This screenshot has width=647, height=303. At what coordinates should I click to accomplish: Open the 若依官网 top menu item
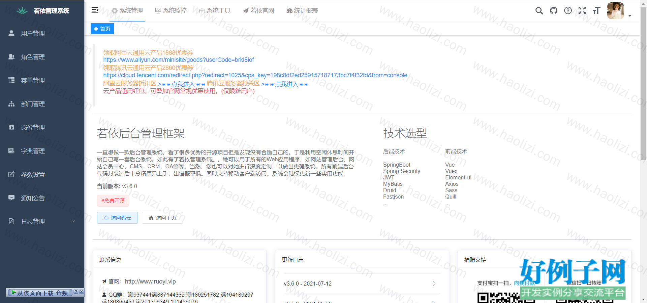coord(258,11)
